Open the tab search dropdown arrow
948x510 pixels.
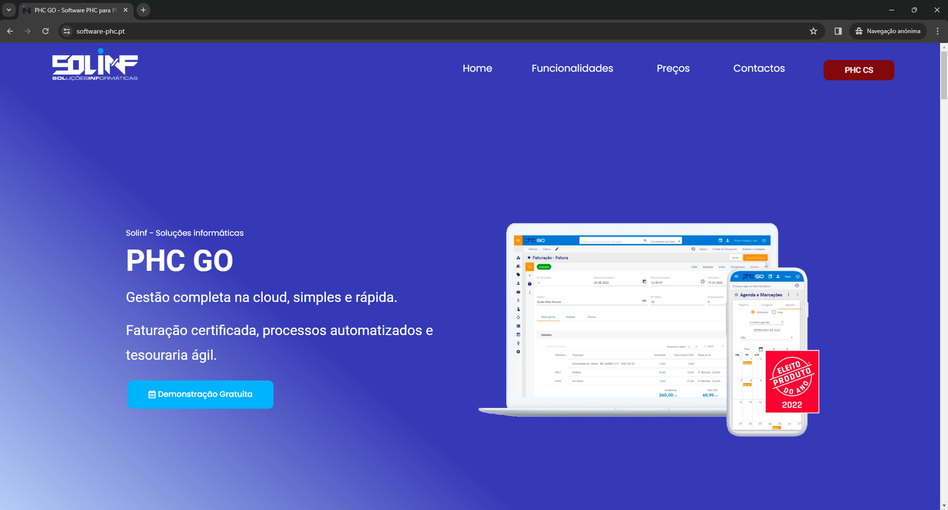pos(9,10)
